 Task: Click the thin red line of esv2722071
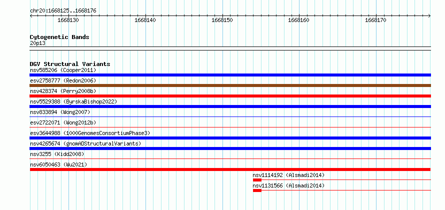tap(230, 127)
